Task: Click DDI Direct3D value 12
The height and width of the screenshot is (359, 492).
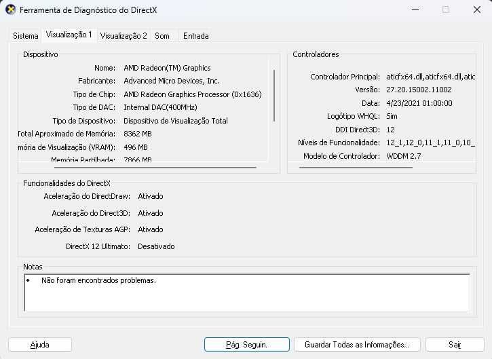Action: [x=390, y=130]
